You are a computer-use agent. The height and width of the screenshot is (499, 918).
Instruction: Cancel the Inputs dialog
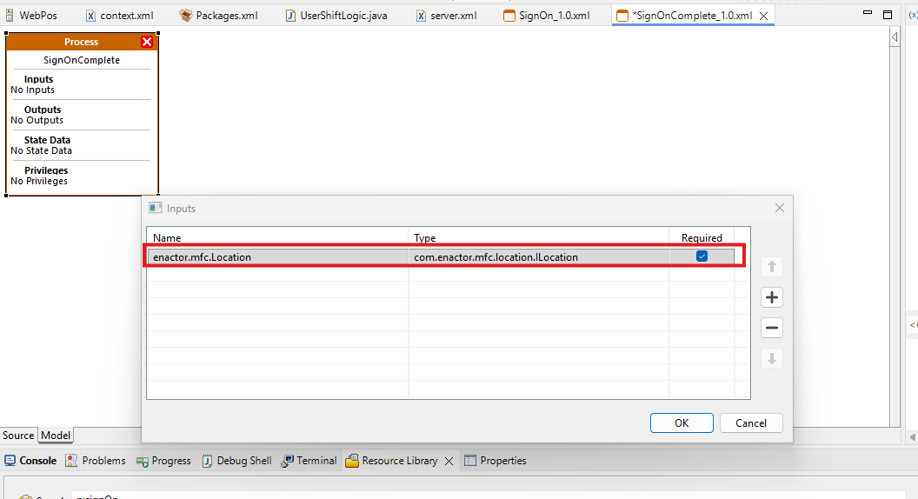coord(750,422)
